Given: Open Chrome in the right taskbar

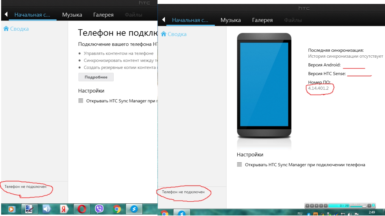Looking at the screenshot, I should (164, 213).
